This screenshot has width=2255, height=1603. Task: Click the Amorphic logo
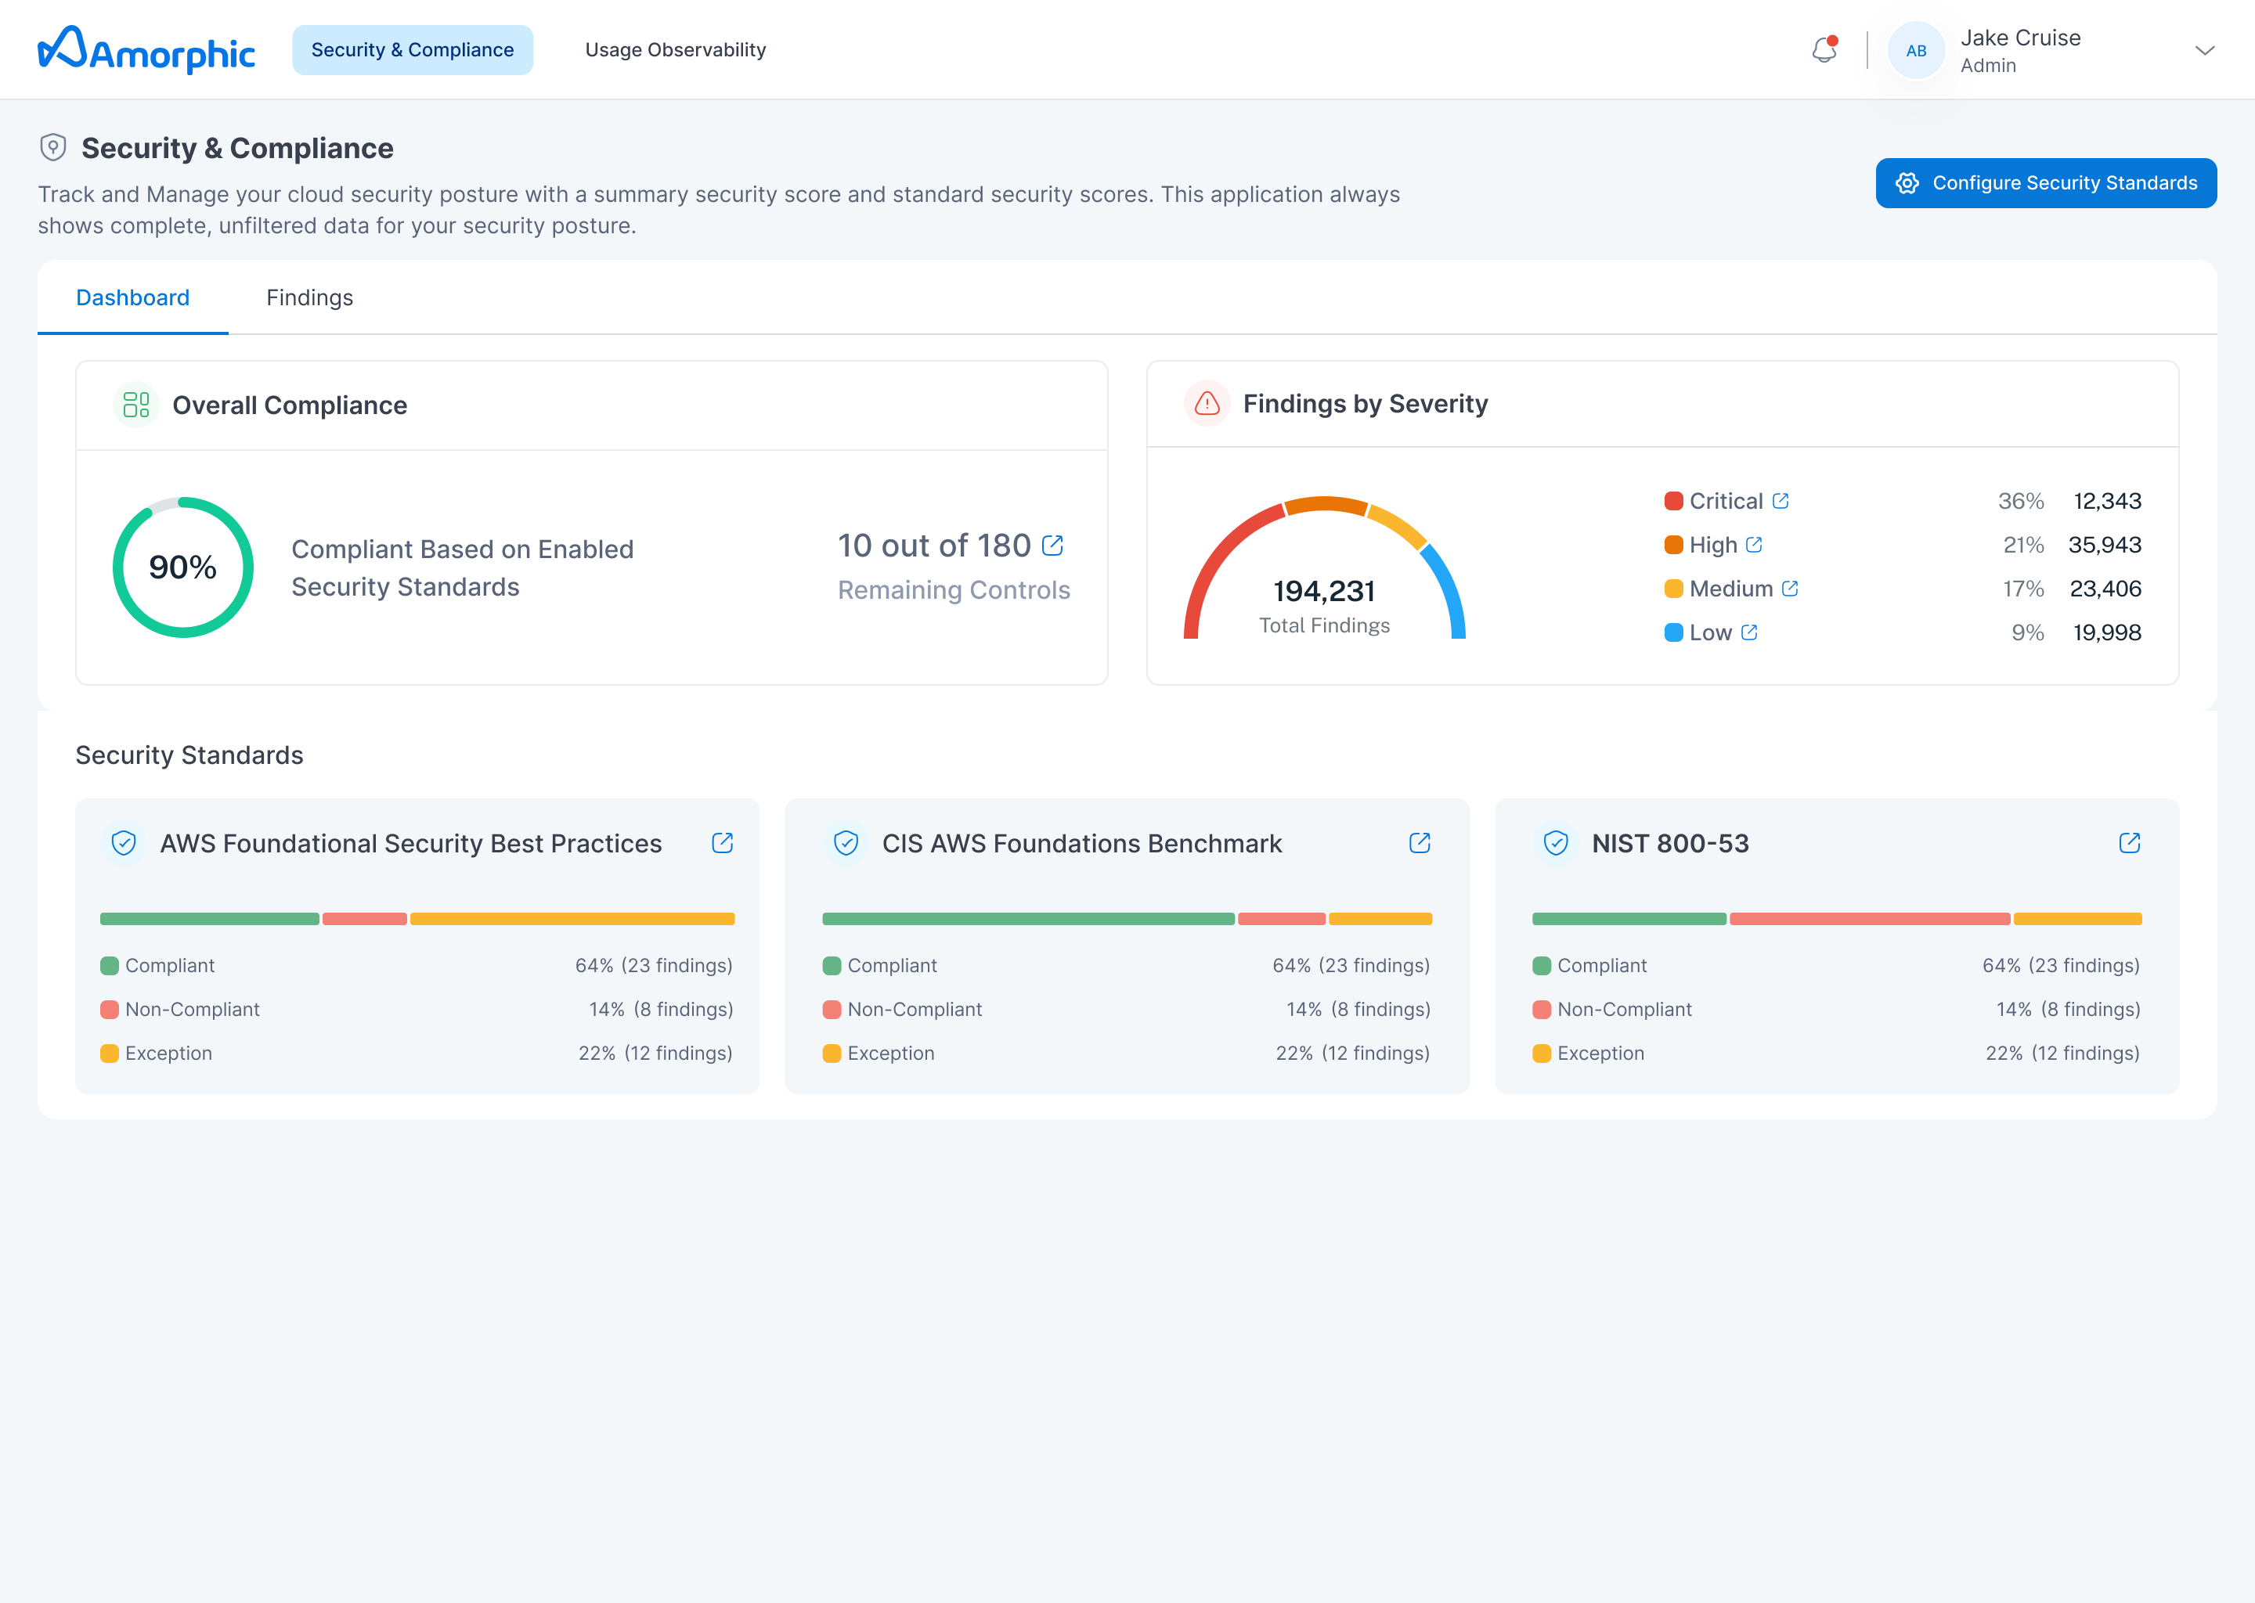click(x=146, y=49)
